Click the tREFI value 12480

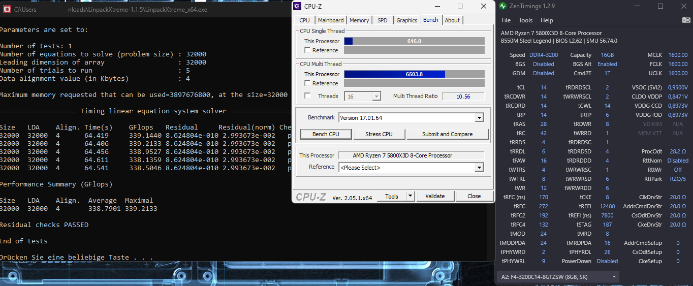[x=607, y=206]
